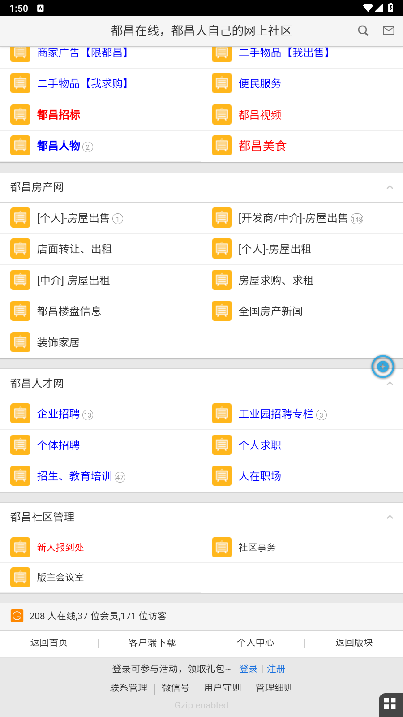403x717 pixels.
Task: Switch to 个人中心 in the bottom bar
Action: (255, 643)
